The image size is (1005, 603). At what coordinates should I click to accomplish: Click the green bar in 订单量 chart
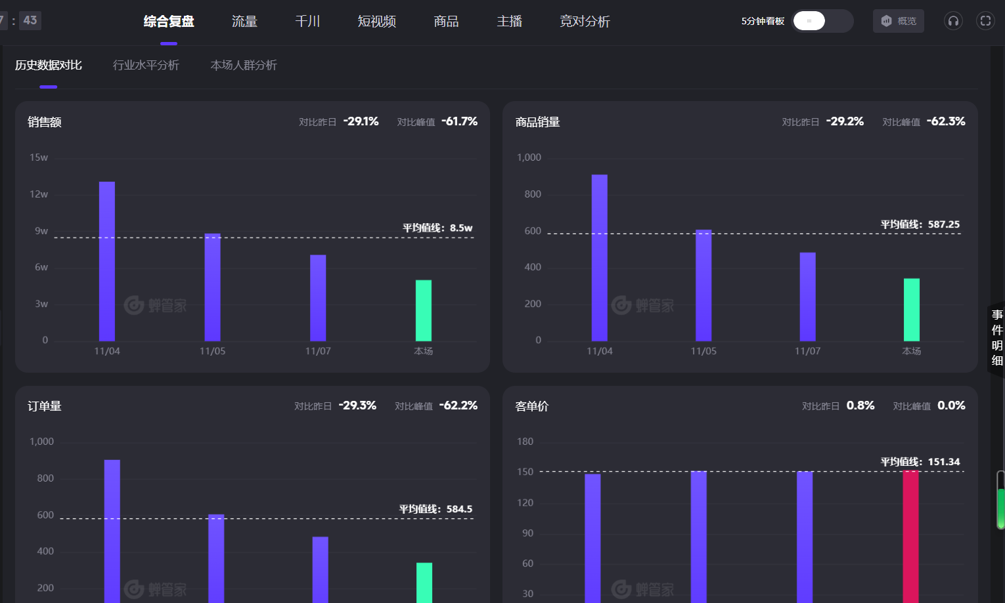click(x=424, y=583)
